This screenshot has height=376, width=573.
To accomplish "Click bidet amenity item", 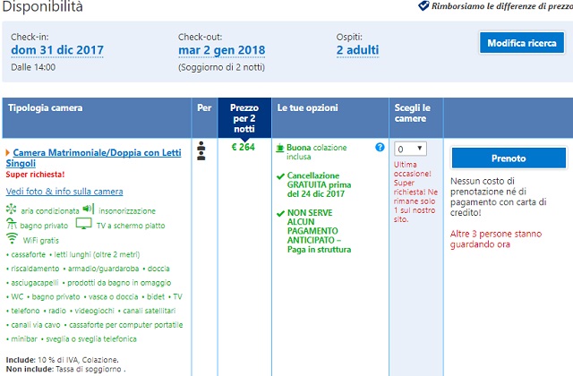I will 156,296.
